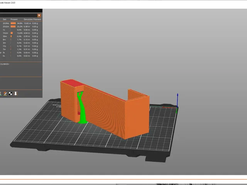
Task: Click the 15s time value
Action: (x=4, y=46)
